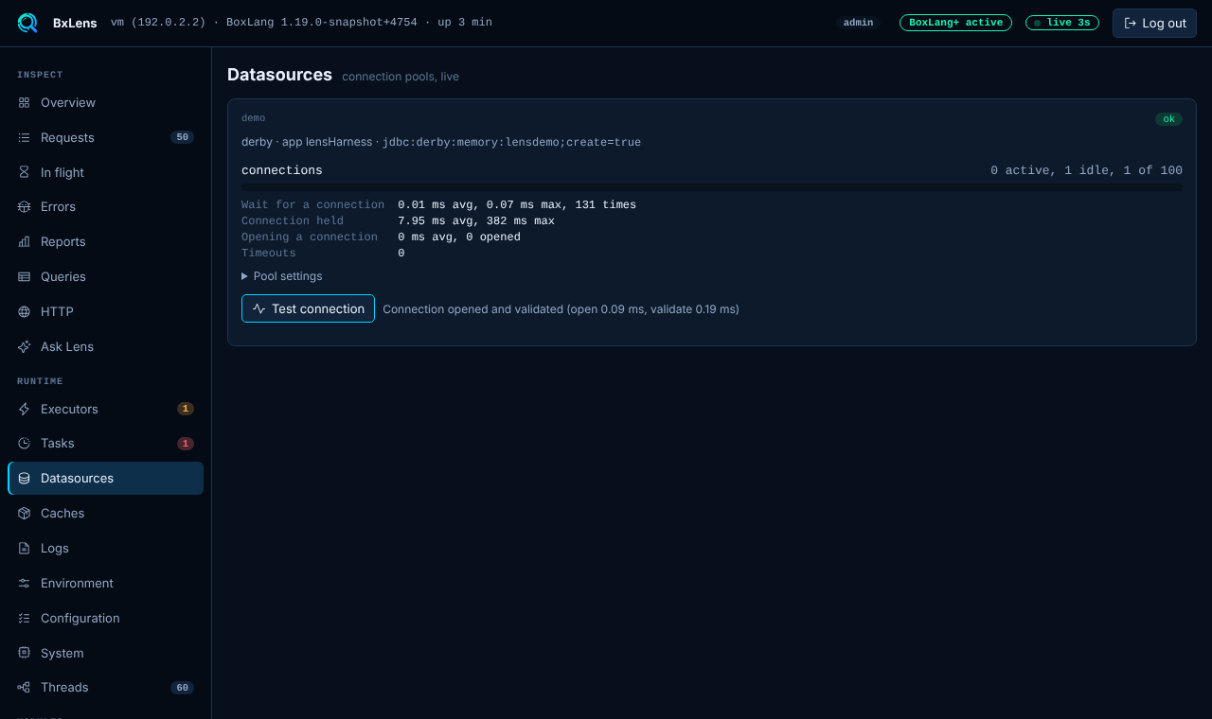Go to the Errors page
This screenshot has width=1212, height=719.
(105, 206)
